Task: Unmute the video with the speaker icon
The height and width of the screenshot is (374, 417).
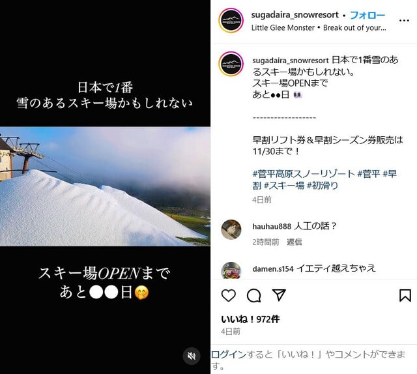Action: pyautogui.click(x=192, y=356)
